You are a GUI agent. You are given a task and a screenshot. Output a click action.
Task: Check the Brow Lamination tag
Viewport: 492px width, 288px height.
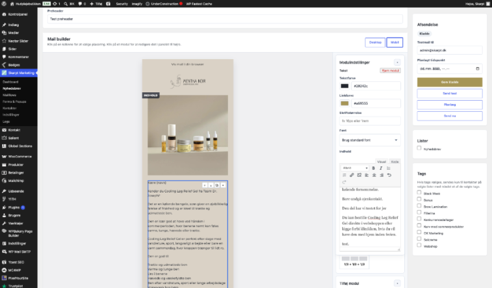tap(419, 205)
